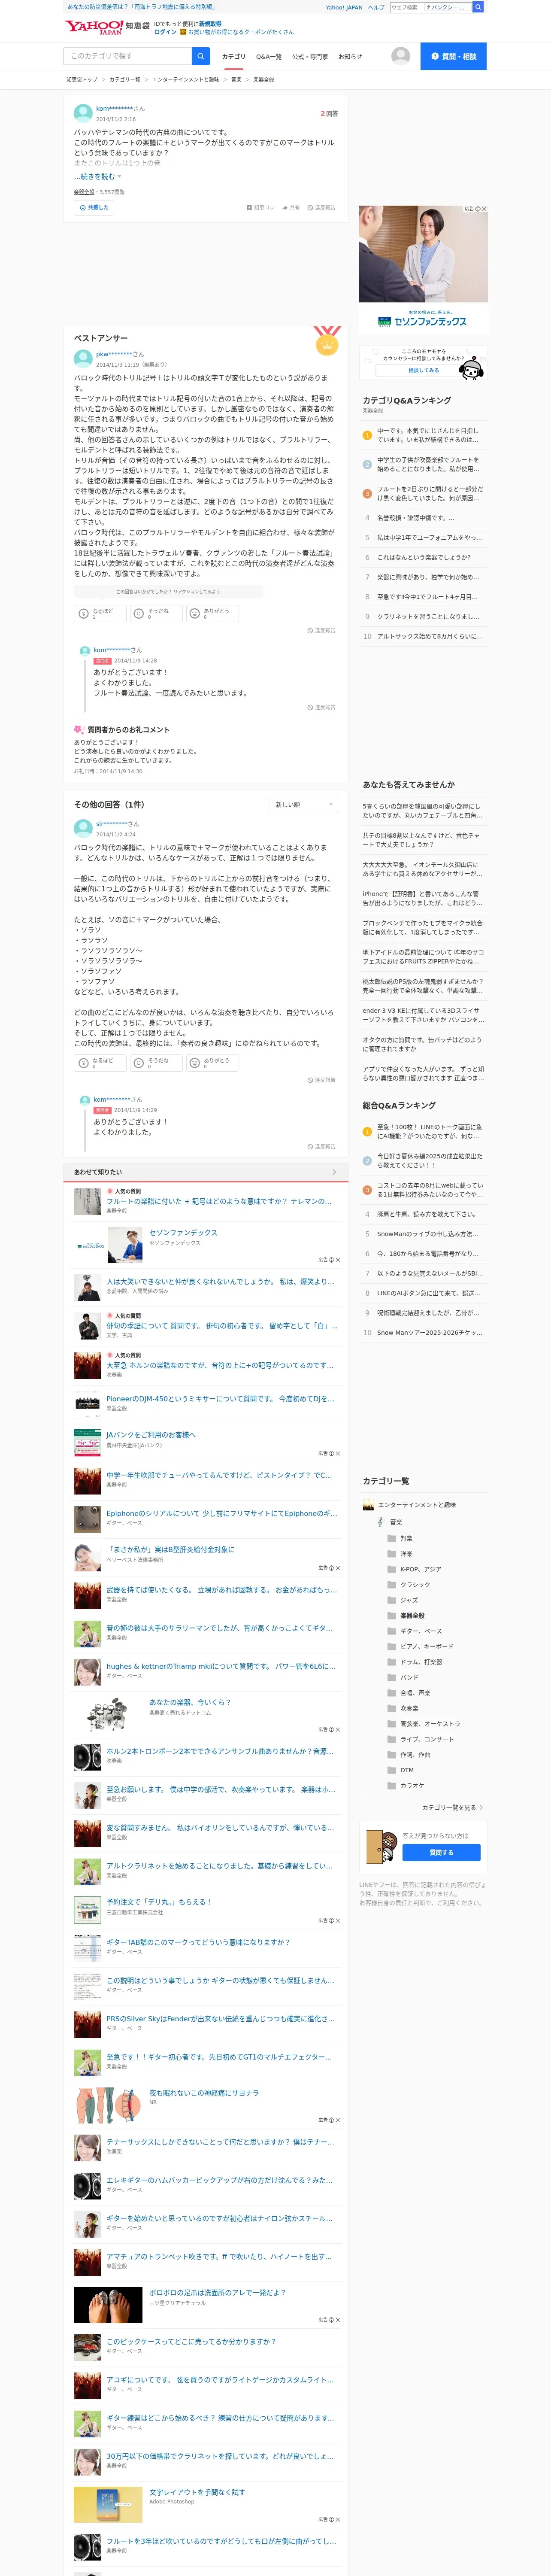551x2576 pixels.
Task: Click the 音楽 treble clef category
Action: [x=389, y=1522]
